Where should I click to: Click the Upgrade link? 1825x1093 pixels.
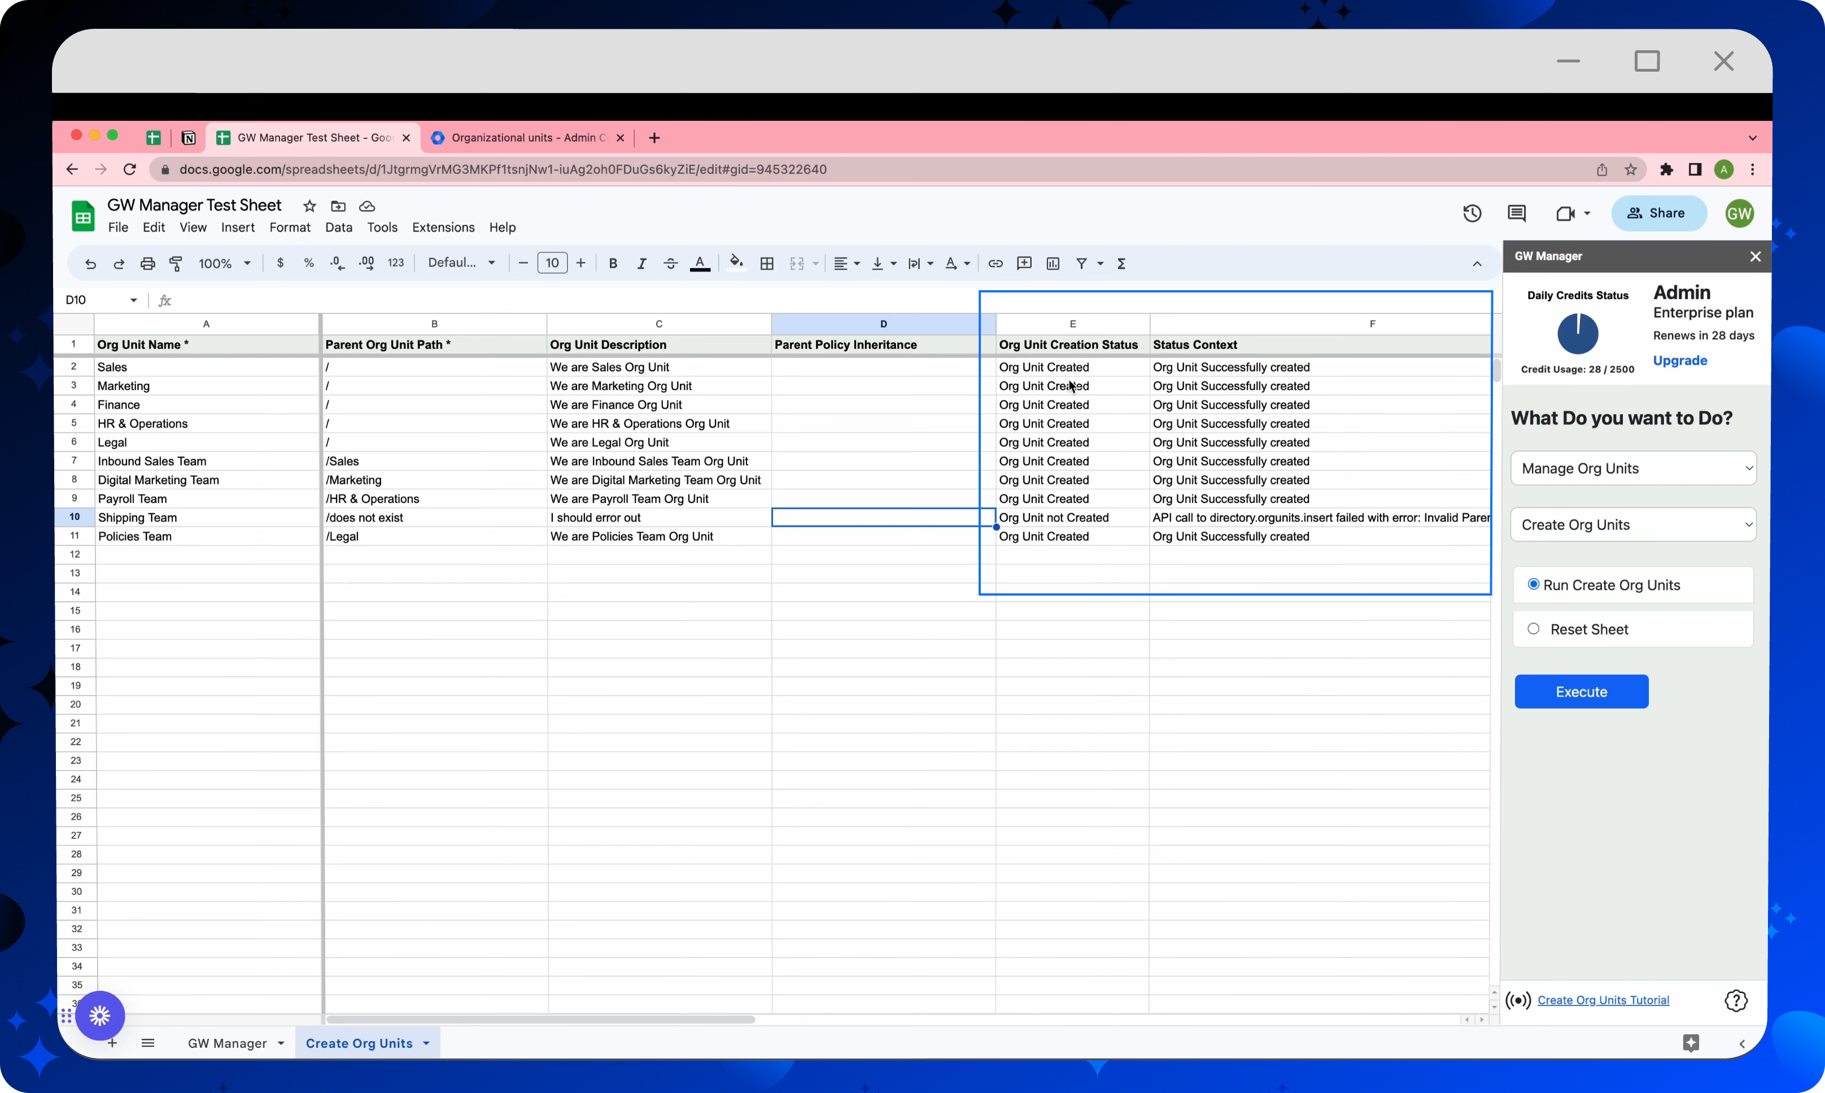coord(1680,360)
